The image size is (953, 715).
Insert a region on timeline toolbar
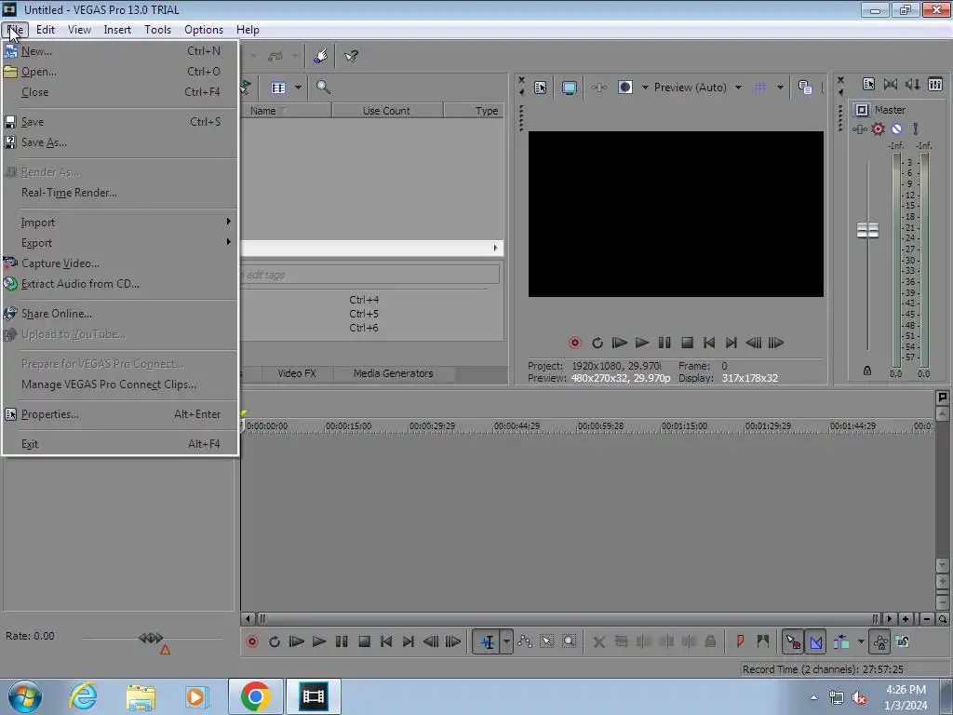(763, 641)
